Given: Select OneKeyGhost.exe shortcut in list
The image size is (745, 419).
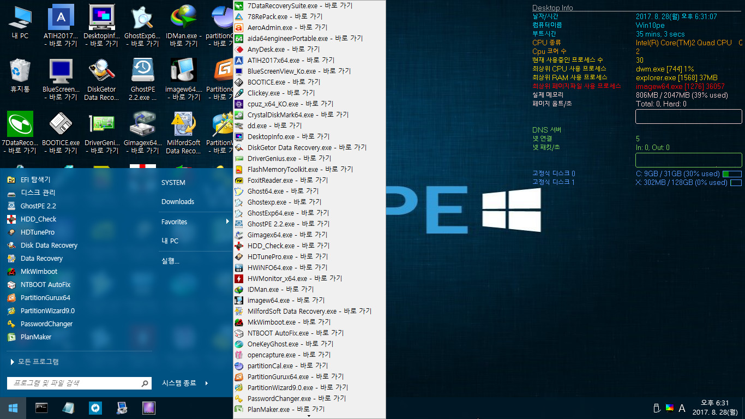Looking at the screenshot, I should click(x=309, y=344).
